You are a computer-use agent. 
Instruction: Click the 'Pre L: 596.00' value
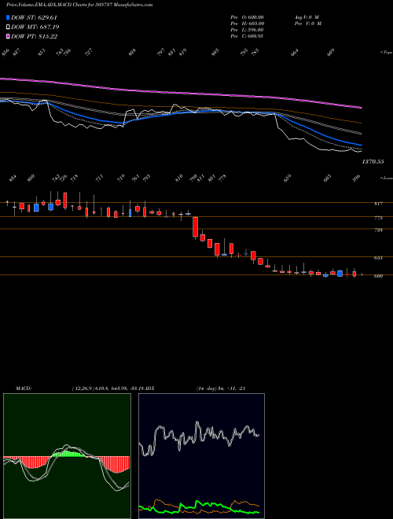[x=247, y=30]
